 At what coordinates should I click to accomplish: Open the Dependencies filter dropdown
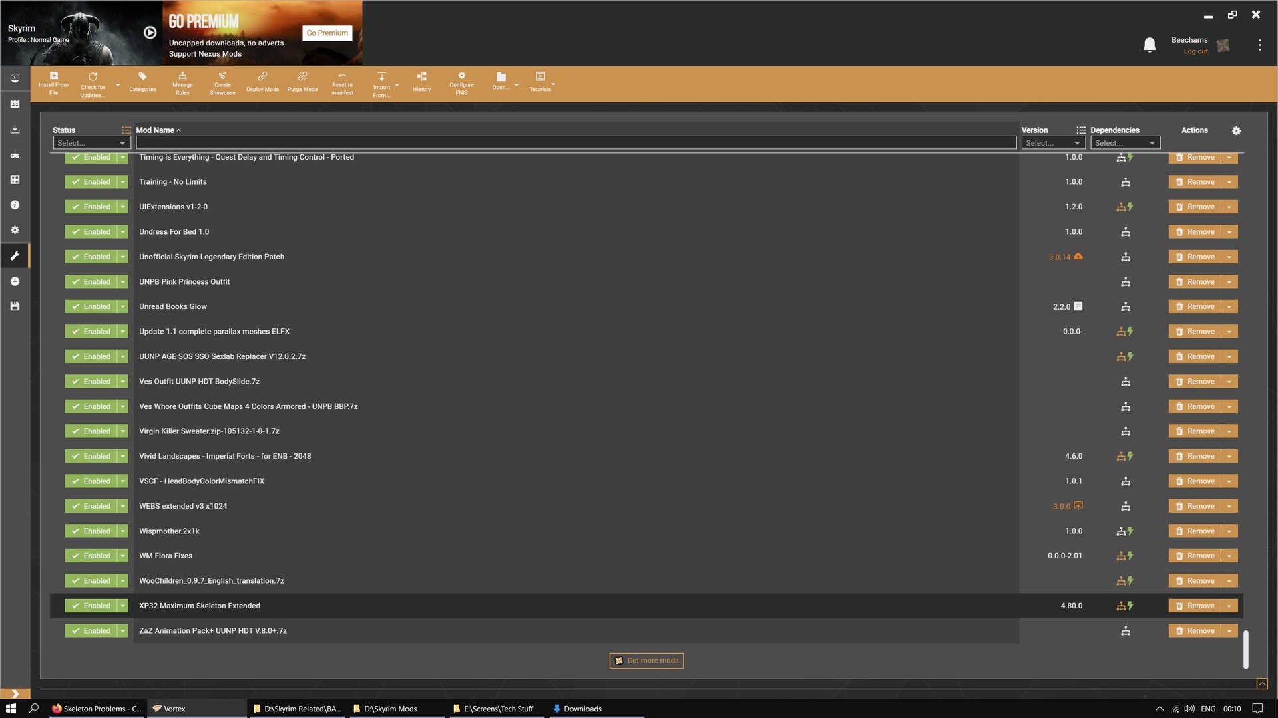coord(1125,143)
